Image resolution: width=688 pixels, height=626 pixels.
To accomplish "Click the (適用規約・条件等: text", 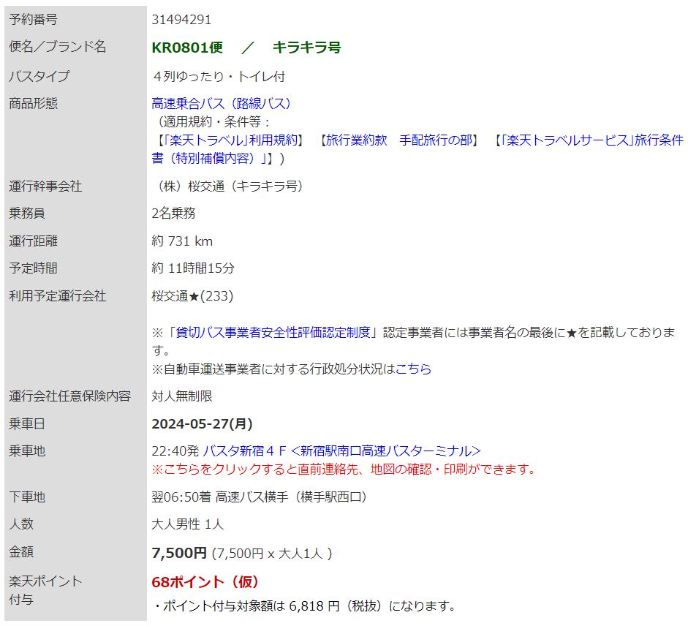I will [x=212, y=121].
